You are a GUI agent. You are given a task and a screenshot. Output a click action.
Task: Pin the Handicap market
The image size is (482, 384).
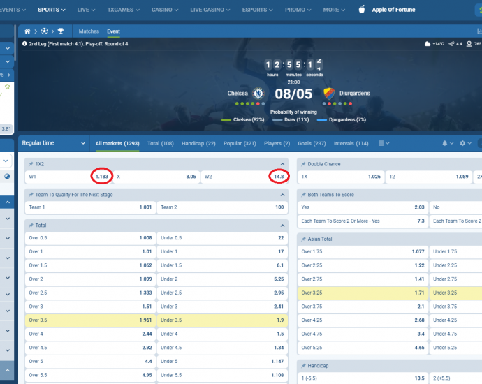pos(303,366)
